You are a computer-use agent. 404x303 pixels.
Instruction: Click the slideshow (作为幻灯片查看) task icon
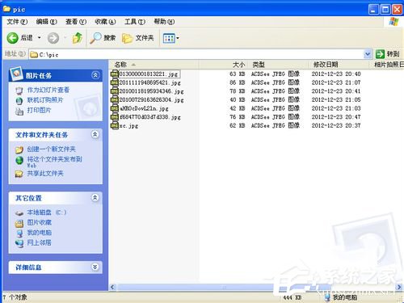(x=19, y=90)
